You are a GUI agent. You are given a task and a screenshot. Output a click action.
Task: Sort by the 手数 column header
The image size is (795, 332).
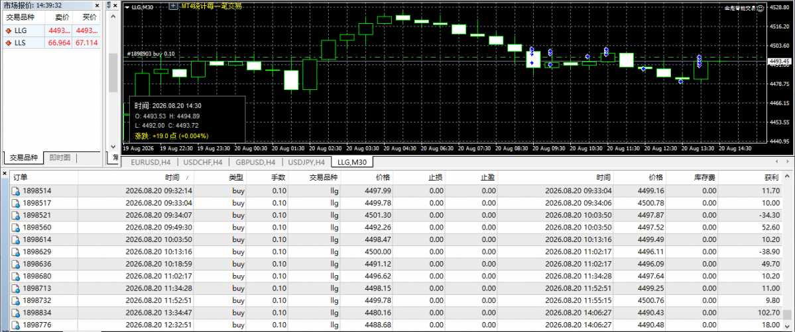point(267,178)
